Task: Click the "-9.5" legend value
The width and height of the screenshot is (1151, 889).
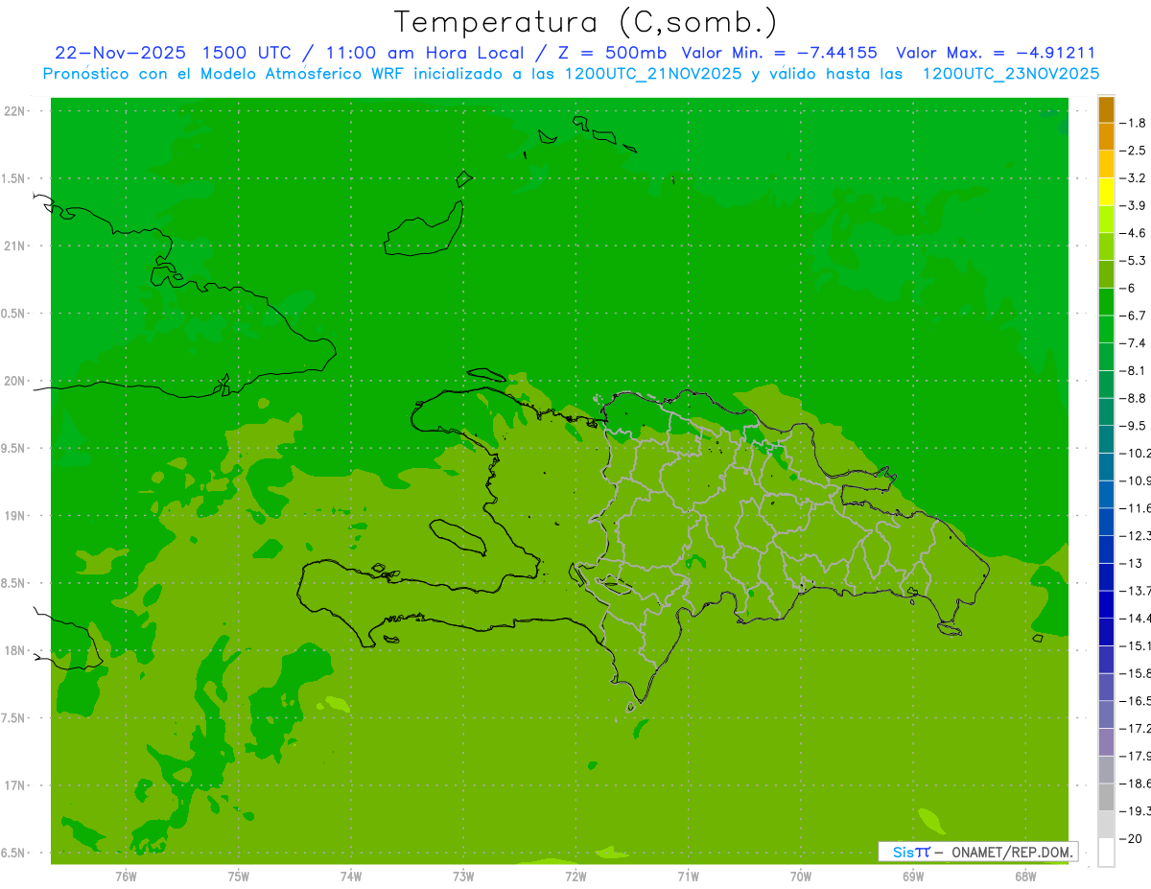Action: click(1135, 426)
